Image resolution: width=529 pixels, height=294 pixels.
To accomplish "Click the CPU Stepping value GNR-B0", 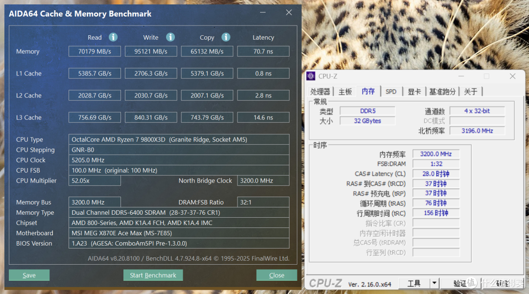I will 179,150.
